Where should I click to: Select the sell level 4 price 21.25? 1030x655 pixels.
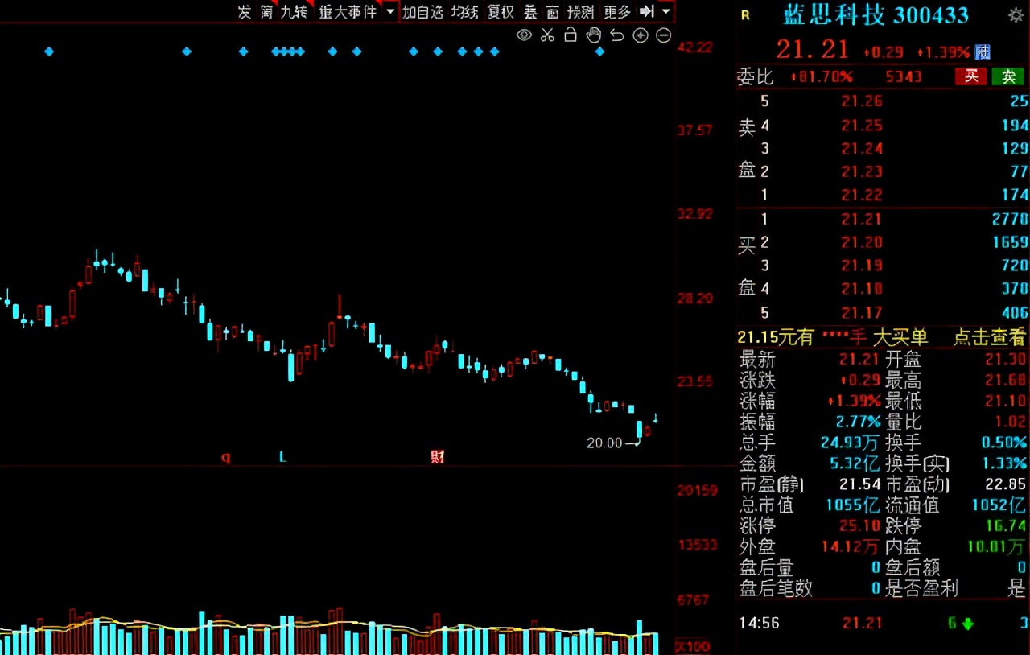[x=862, y=125]
